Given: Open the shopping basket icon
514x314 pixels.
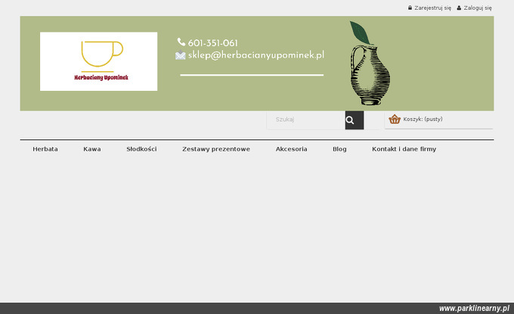Looking at the screenshot, I should [x=395, y=119].
